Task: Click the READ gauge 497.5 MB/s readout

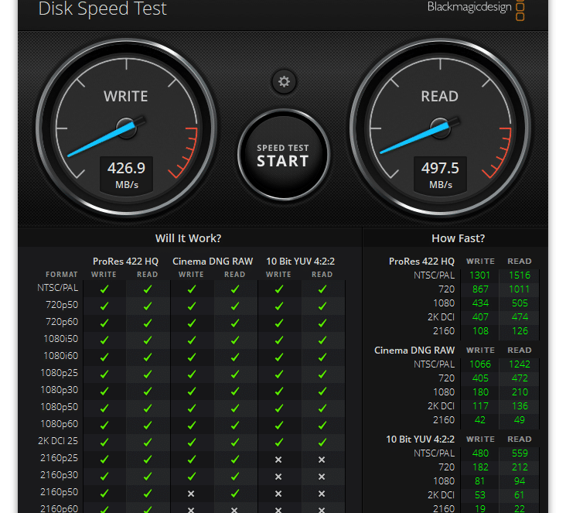Action: [x=440, y=175]
